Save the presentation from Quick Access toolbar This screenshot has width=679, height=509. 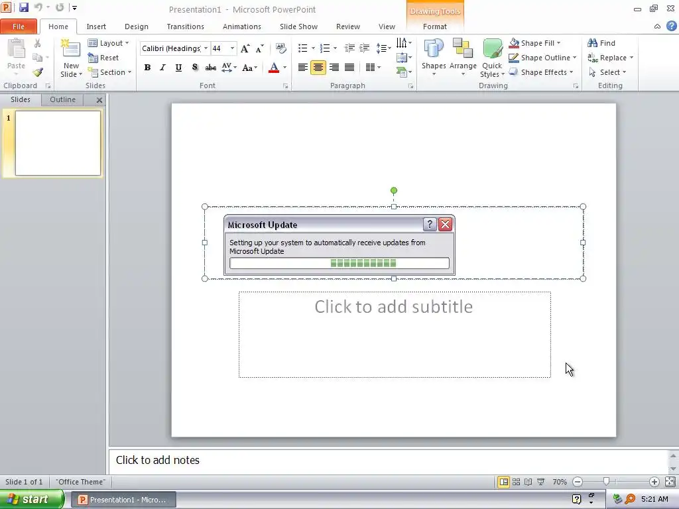tap(23, 7)
